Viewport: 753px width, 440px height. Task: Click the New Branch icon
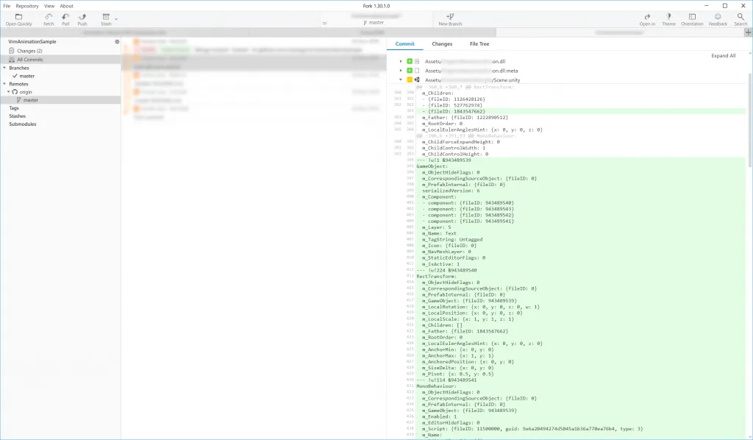450,19
